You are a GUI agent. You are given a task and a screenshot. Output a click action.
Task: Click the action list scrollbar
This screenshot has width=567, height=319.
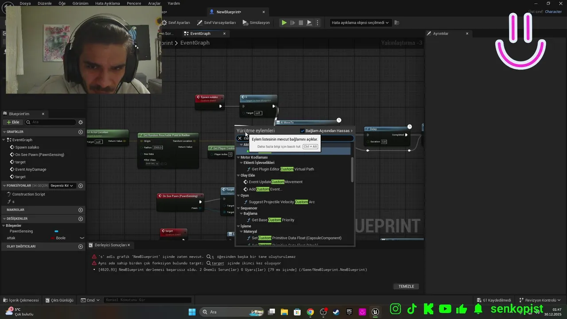(x=353, y=169)
